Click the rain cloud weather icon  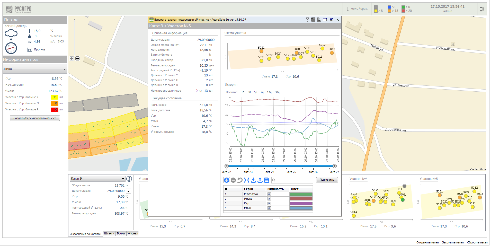[x=11, y=34]
